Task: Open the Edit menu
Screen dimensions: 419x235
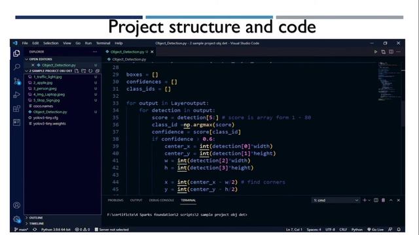Action: tap(35, 43)
